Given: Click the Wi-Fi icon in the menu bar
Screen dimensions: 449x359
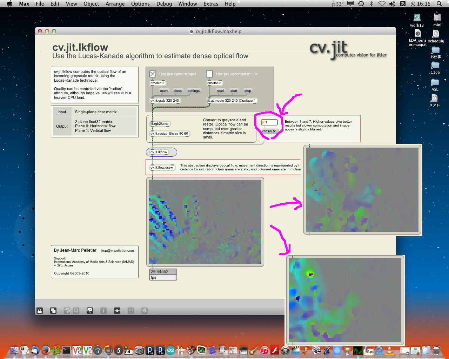Looking at the screenshot, I should click(x=382, y=4).
